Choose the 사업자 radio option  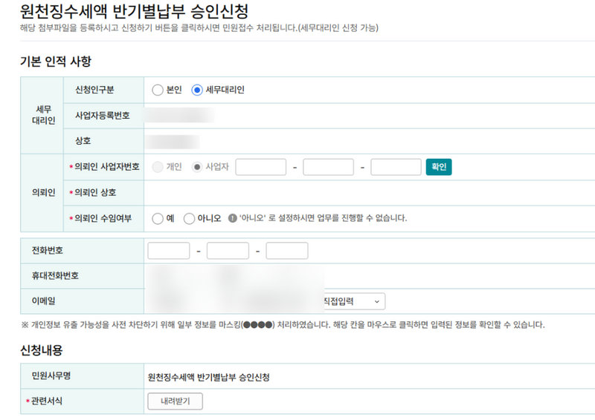[197, 167]
